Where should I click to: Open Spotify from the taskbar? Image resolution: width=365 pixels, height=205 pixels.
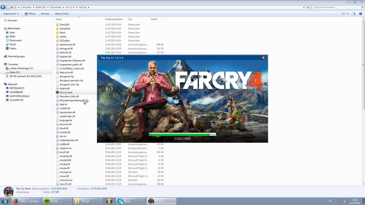(x=57, y=201)
